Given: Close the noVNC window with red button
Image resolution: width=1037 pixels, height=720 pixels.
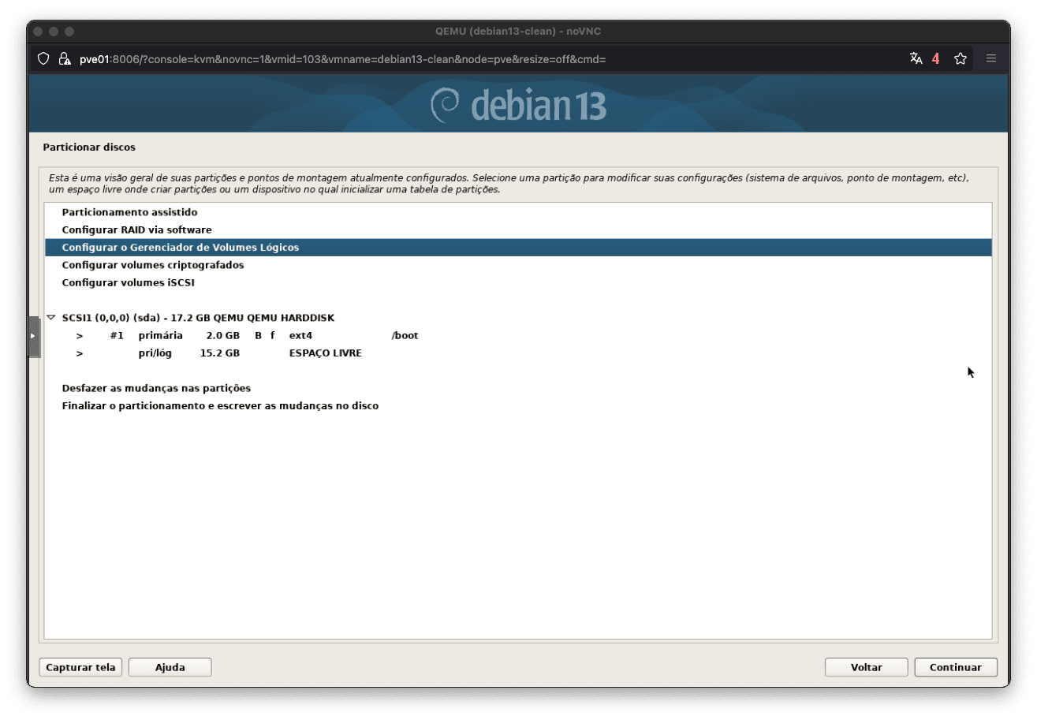Looking at the screenshot, I should (38, 32).
